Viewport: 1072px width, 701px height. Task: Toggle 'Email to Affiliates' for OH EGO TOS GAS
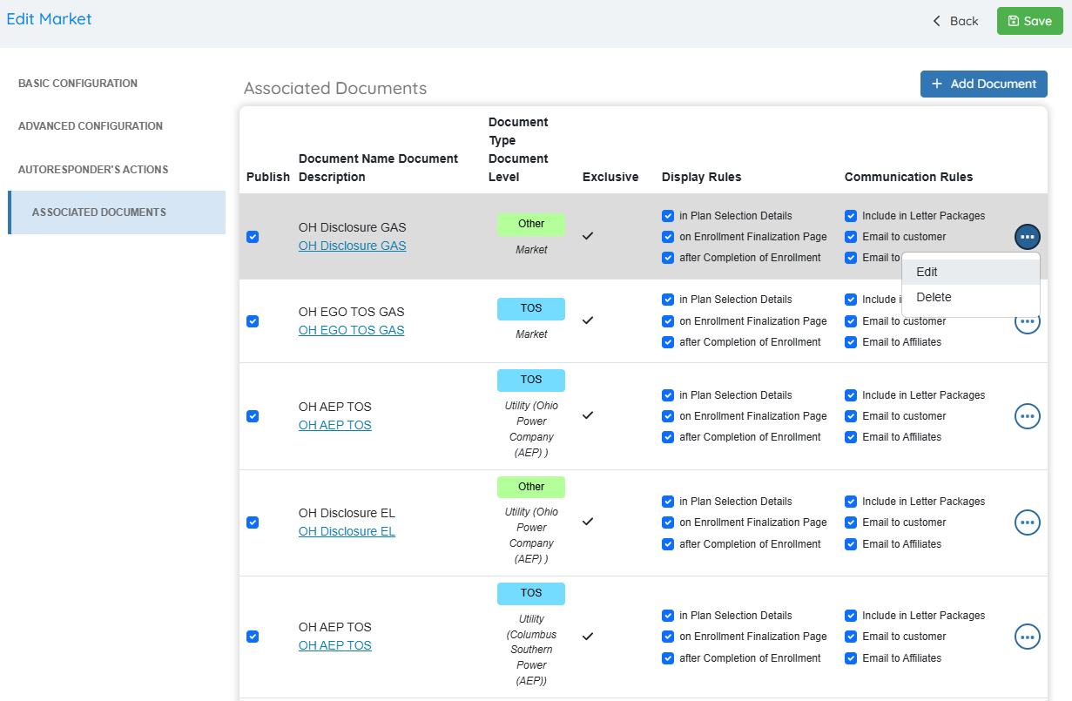(x=851, y=342)
